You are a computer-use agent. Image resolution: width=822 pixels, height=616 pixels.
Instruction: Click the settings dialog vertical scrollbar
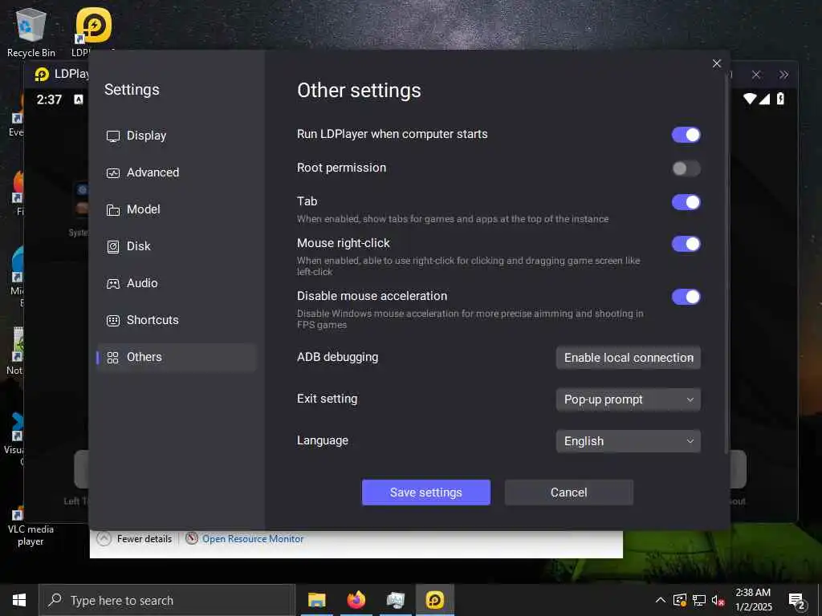point(726,262)
